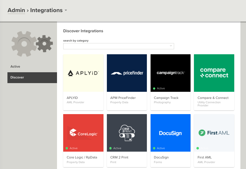Select the Discover sidebar tab
246x169 pixels.
pos(32,78)
